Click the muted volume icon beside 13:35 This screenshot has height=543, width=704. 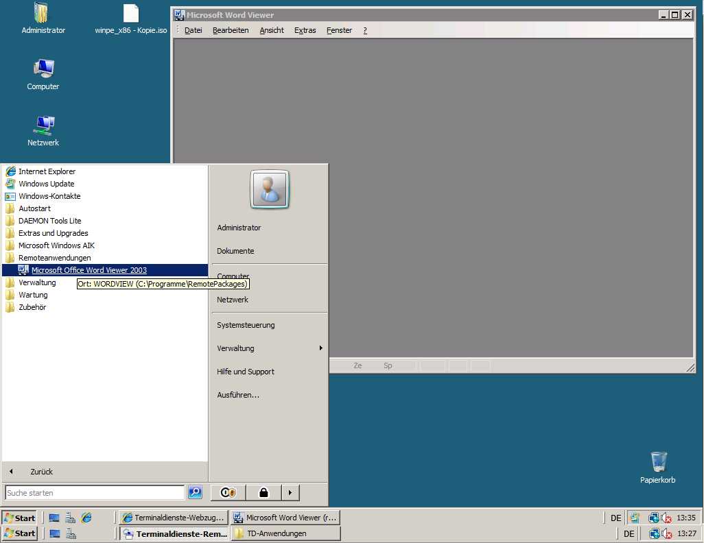pos(666,518)
